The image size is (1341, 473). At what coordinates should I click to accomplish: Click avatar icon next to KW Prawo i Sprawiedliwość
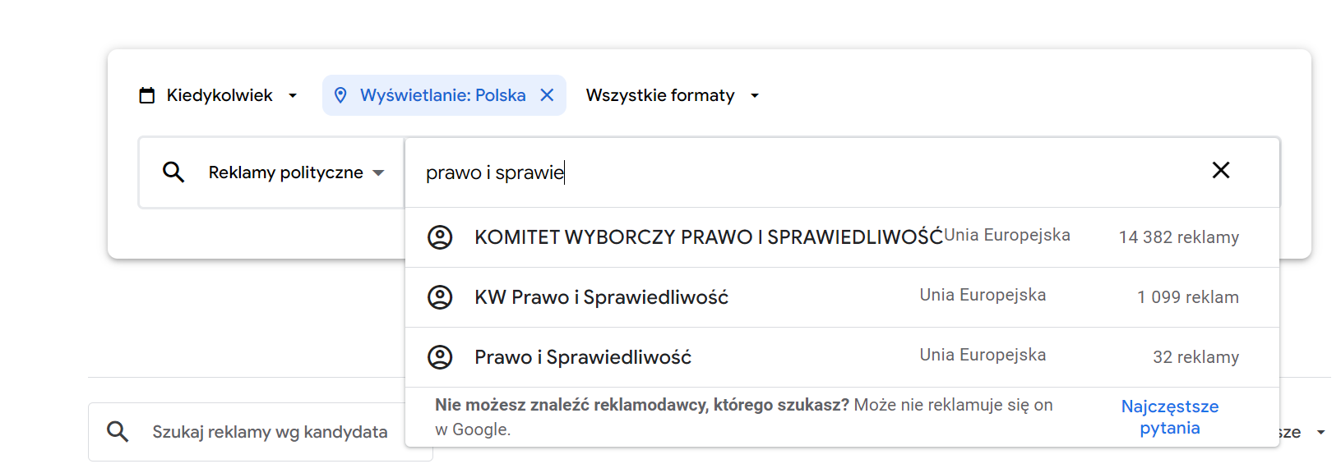(x=440, y=297)
